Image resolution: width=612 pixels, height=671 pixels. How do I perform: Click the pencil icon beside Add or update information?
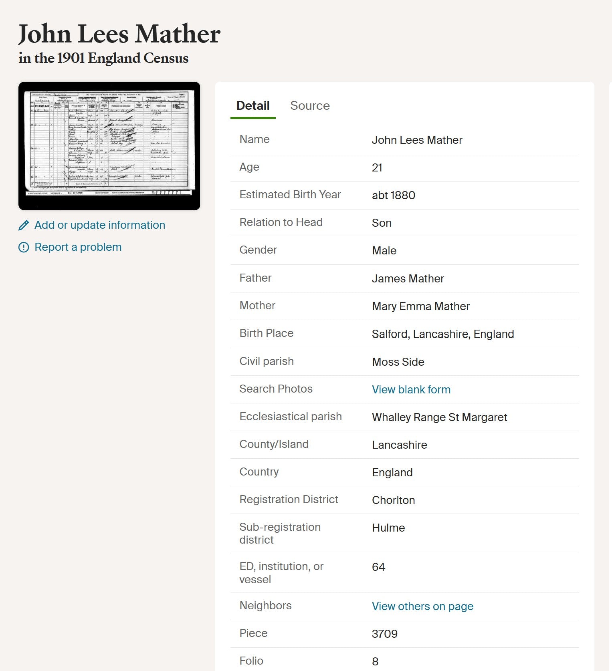(24, 226)
